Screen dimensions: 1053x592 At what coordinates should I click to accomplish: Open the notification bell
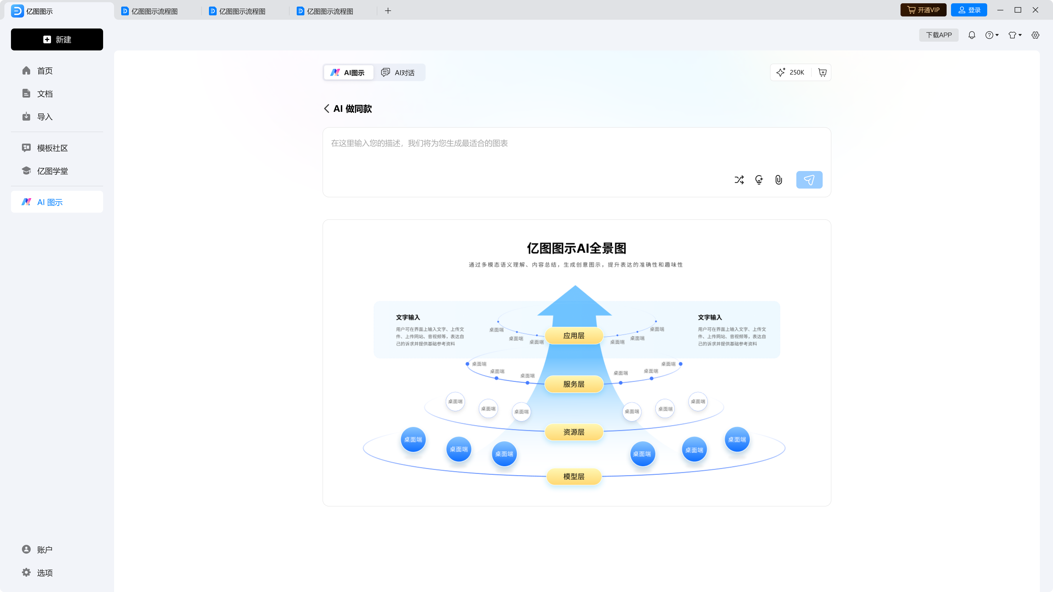point(972,35)
